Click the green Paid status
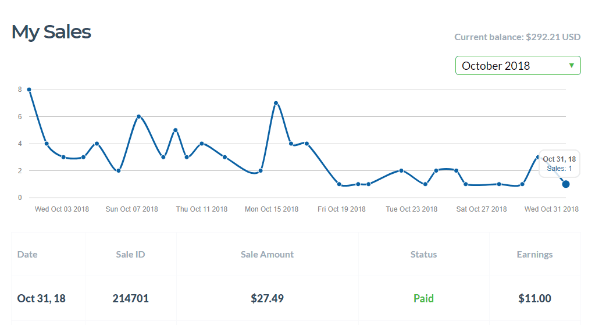Viewport: 613px width, 325px height. pyautogui.click(x=423, y=298)
